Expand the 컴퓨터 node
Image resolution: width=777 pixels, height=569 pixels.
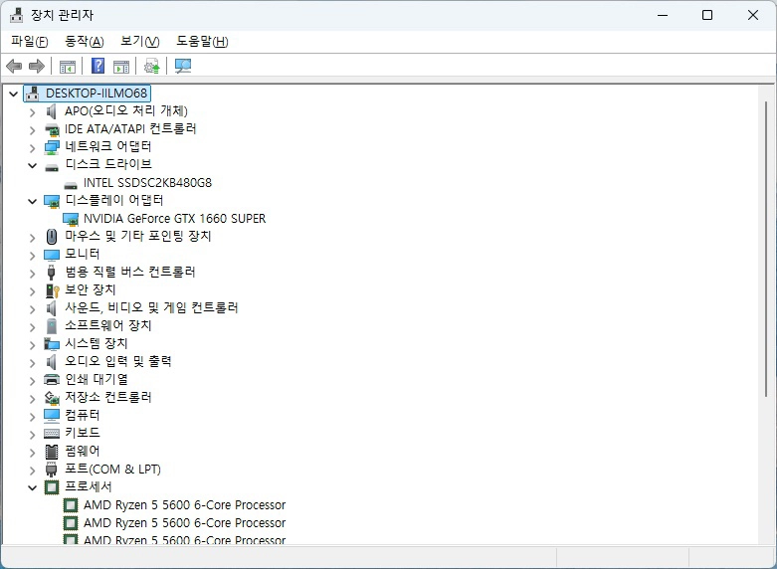[32, 417]
